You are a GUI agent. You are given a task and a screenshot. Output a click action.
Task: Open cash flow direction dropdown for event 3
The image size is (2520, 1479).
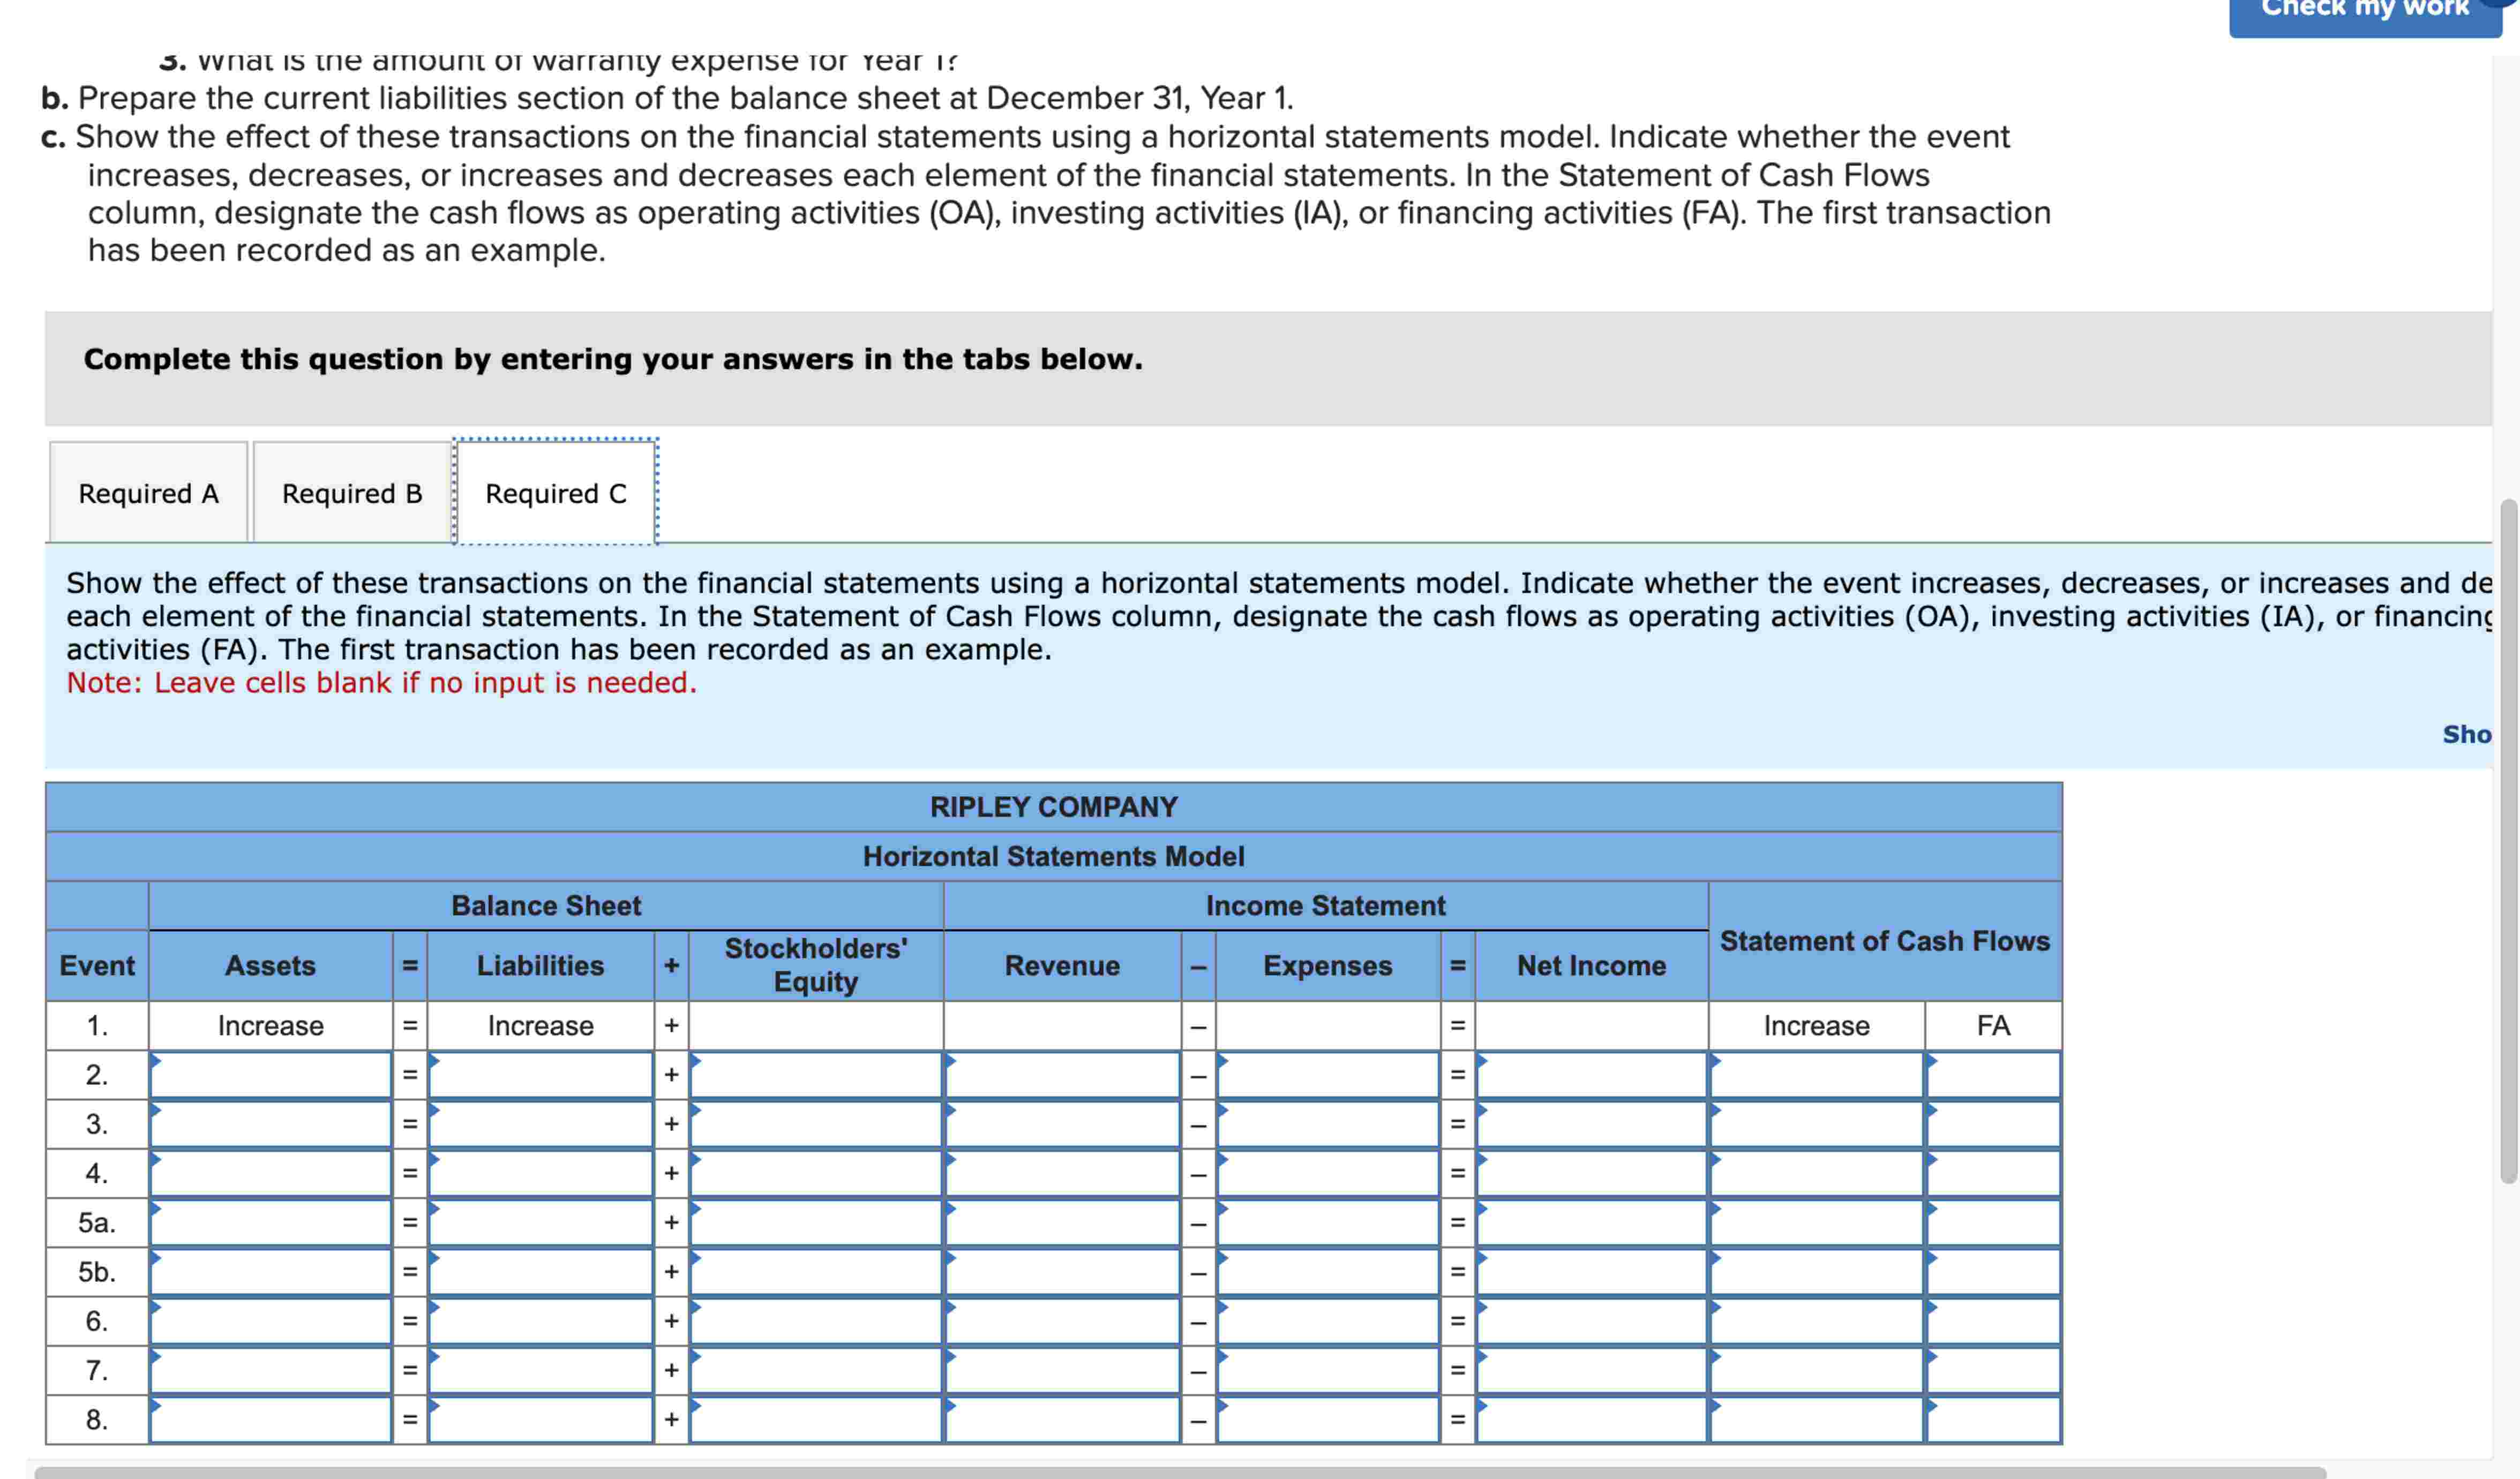[x=1816, y=1124]
